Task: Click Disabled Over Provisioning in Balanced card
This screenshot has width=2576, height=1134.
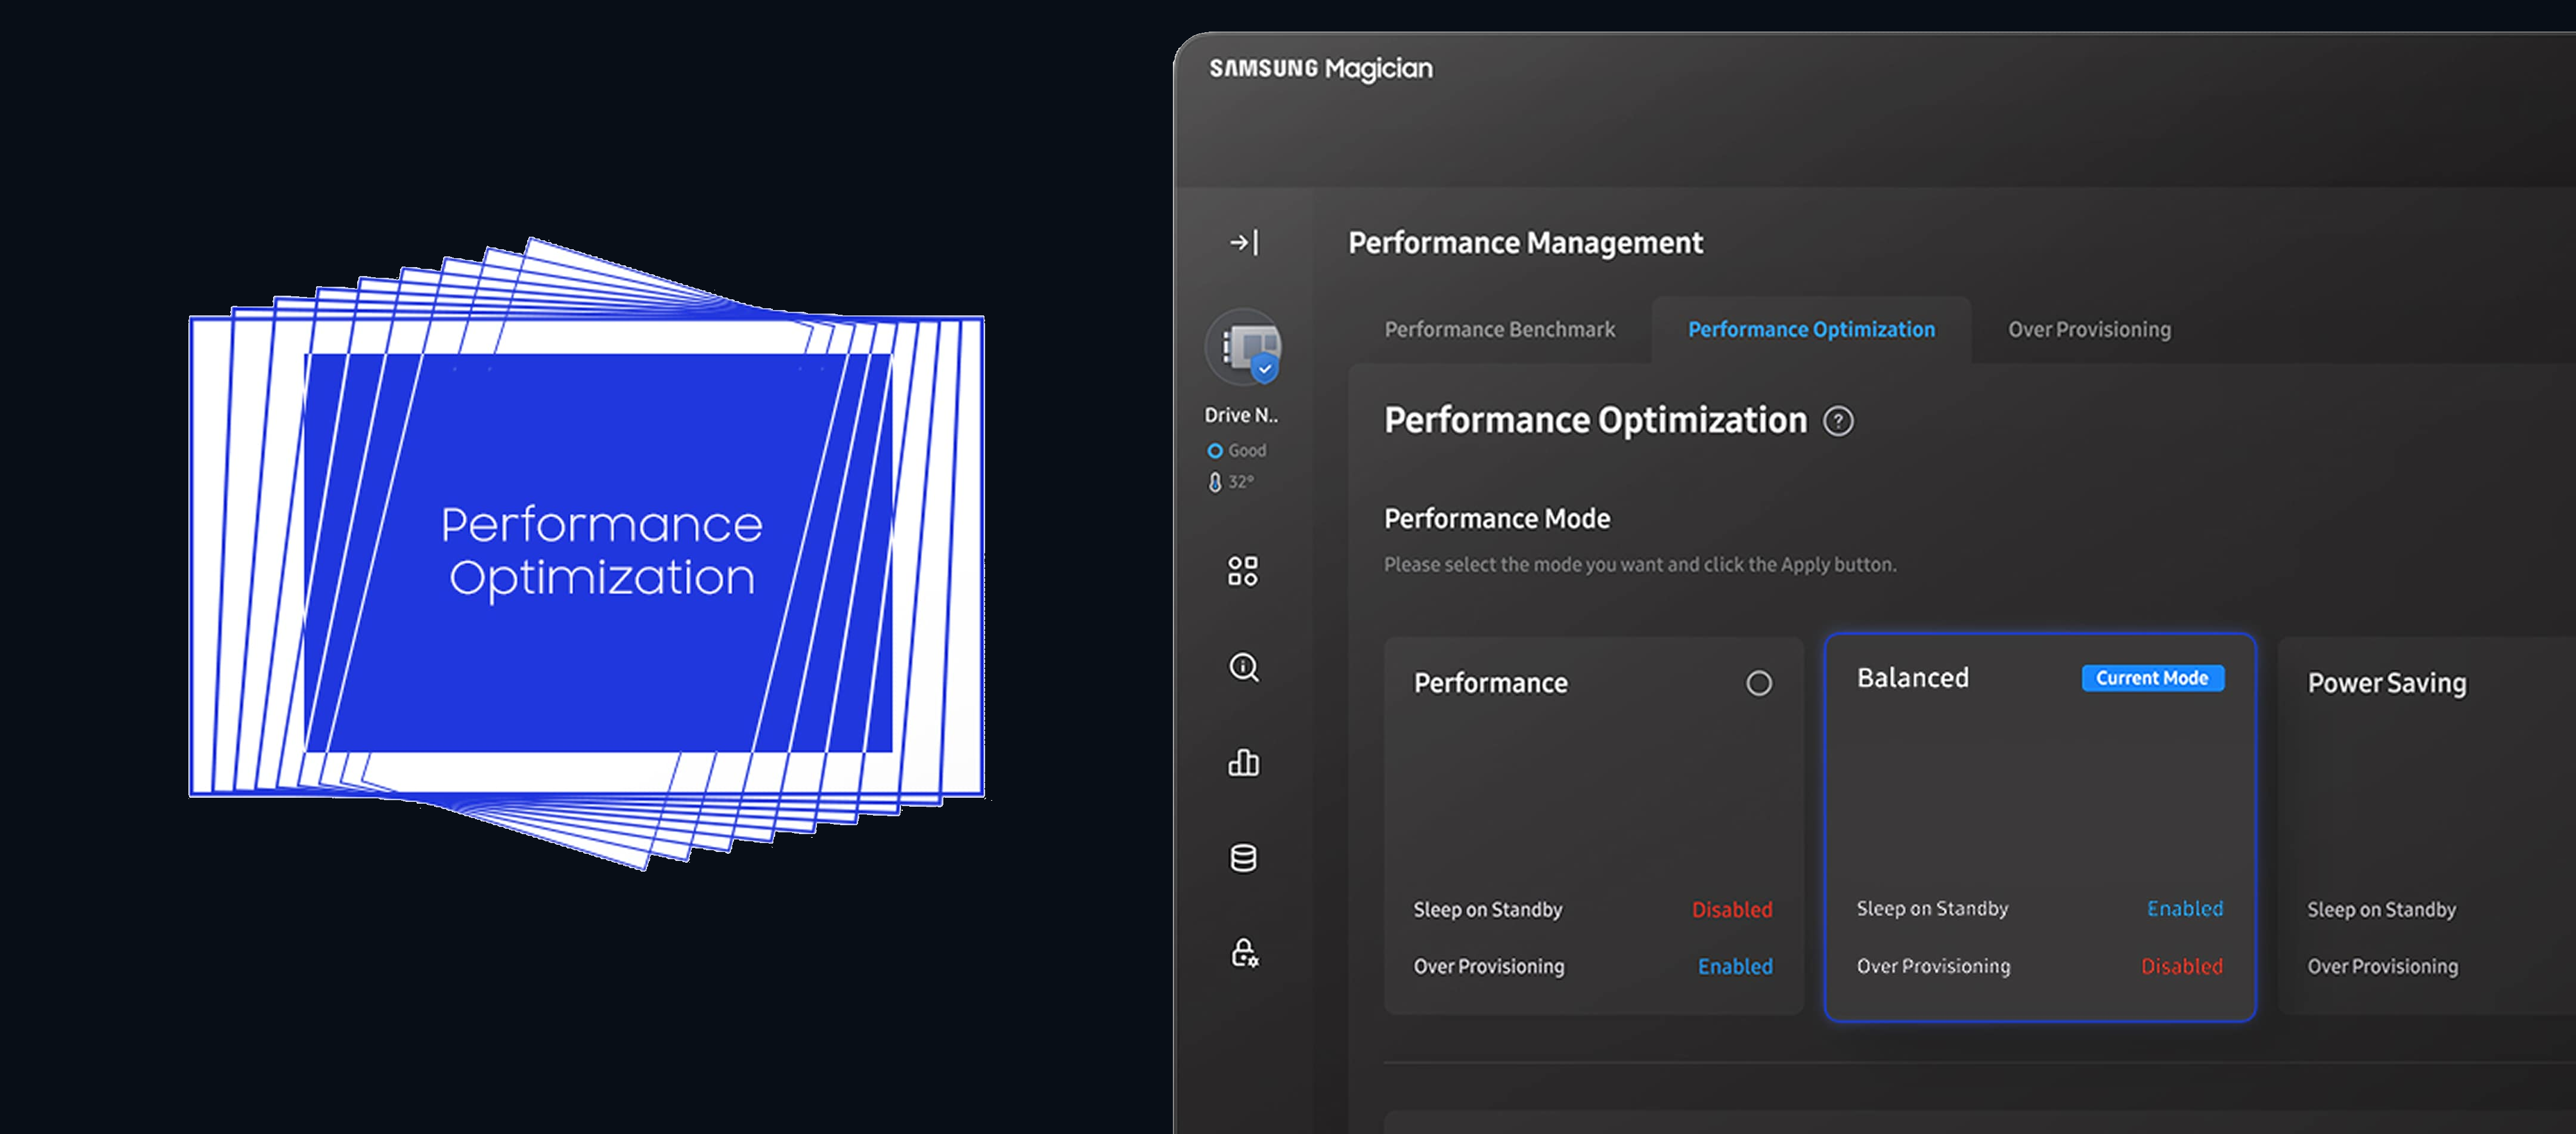Action: coord(2182,966)
